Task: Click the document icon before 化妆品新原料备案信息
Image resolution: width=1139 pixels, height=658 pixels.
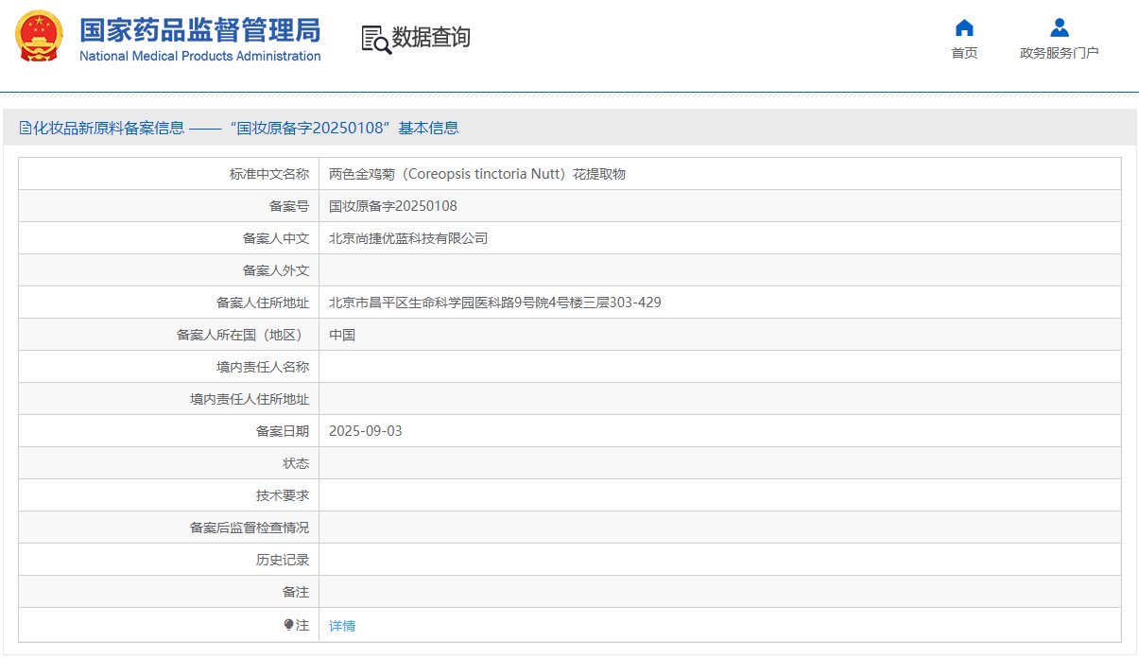Action: 26,128
